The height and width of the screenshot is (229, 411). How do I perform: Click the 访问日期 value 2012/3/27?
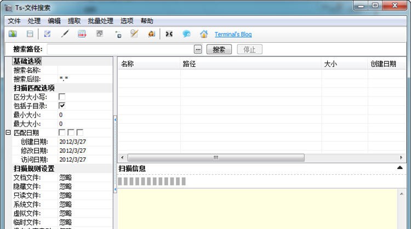pos(85,159)
